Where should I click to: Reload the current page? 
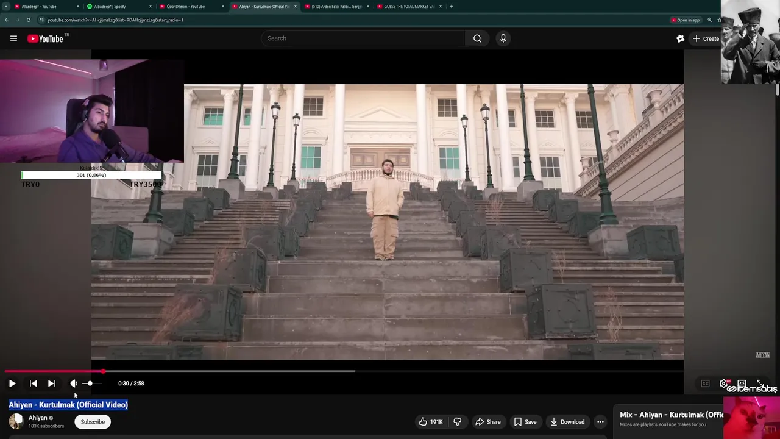pos(28,20)
